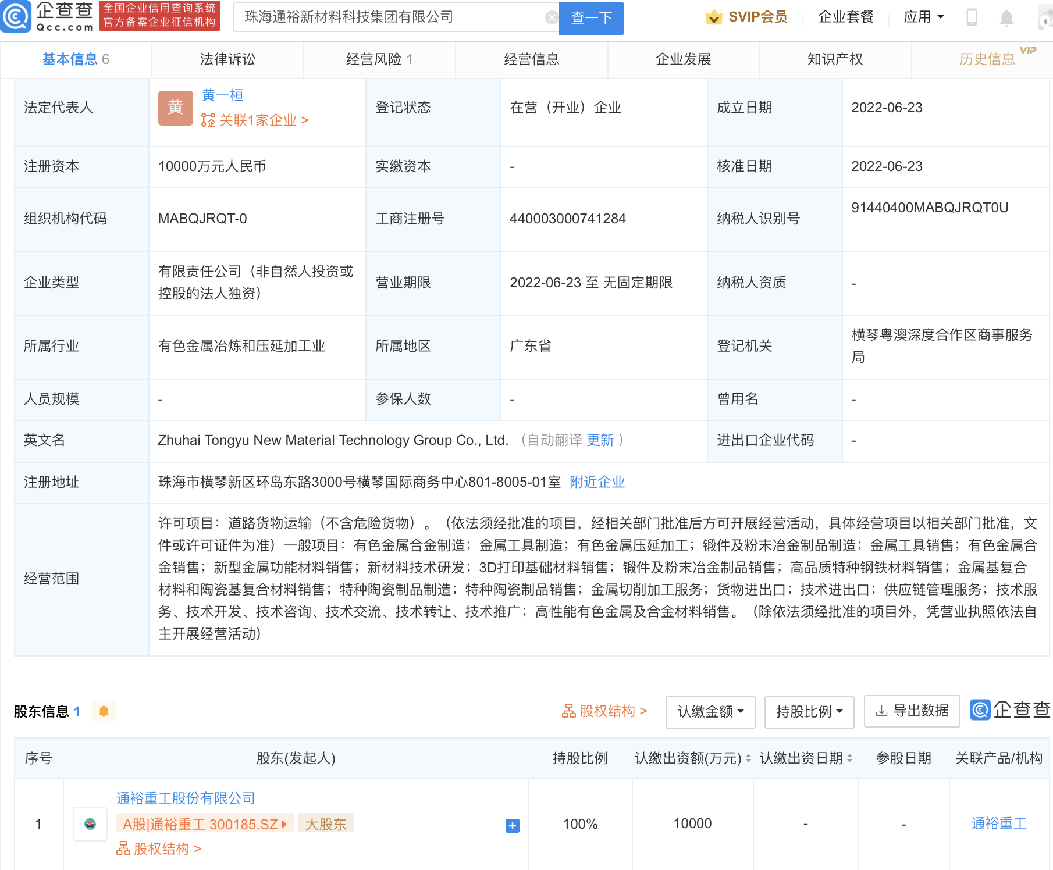Select industry 有色金属冶炼和压延加工业 text
The height and width of the screenshot is (870, 1053).
tap(241, 346)
